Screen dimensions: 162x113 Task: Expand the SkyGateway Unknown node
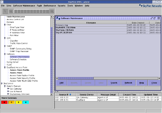(x=8, y=94)
